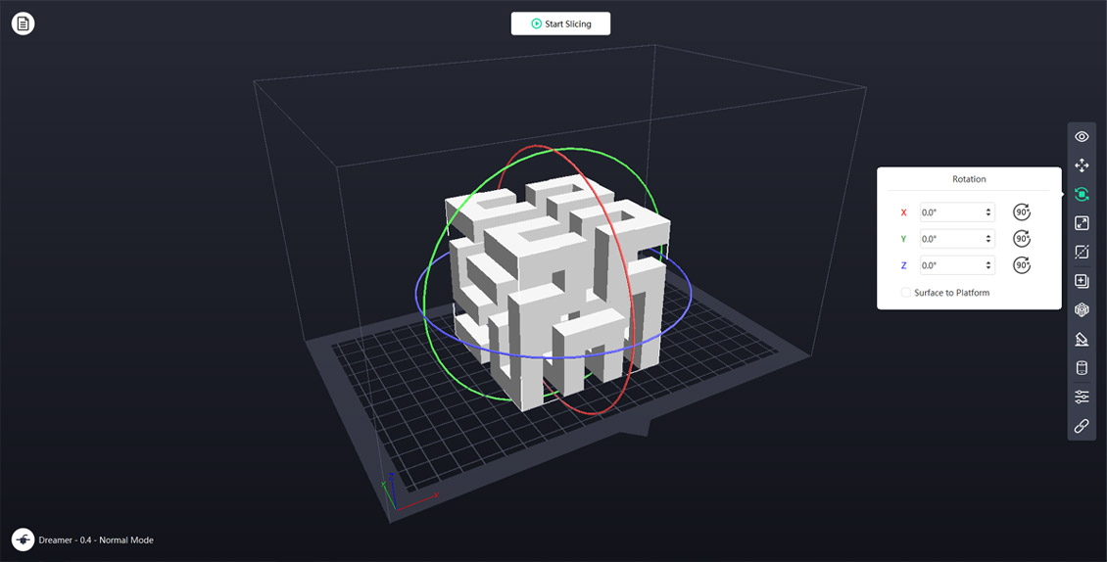Adjust the Z rotation stepper arrows
Viewport: 1107px width, 562px height.
988,265
